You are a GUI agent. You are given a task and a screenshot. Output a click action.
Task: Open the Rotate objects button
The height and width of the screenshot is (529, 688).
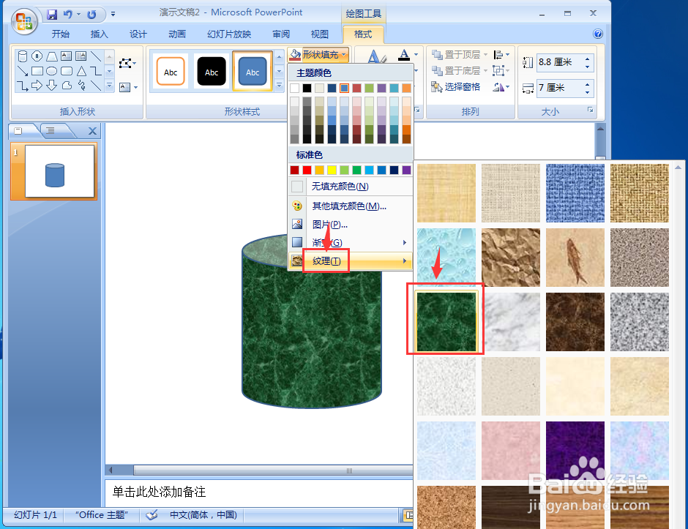pyautogui.click(x=501, y=87)
